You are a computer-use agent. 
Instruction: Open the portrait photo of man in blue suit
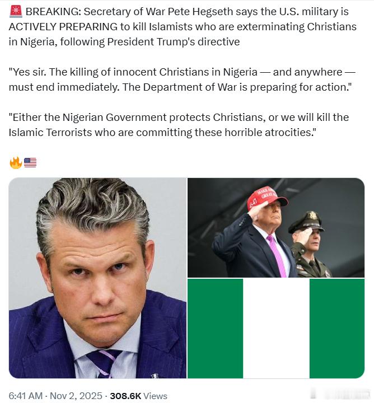pyautogui.click(x=97, y=278)
